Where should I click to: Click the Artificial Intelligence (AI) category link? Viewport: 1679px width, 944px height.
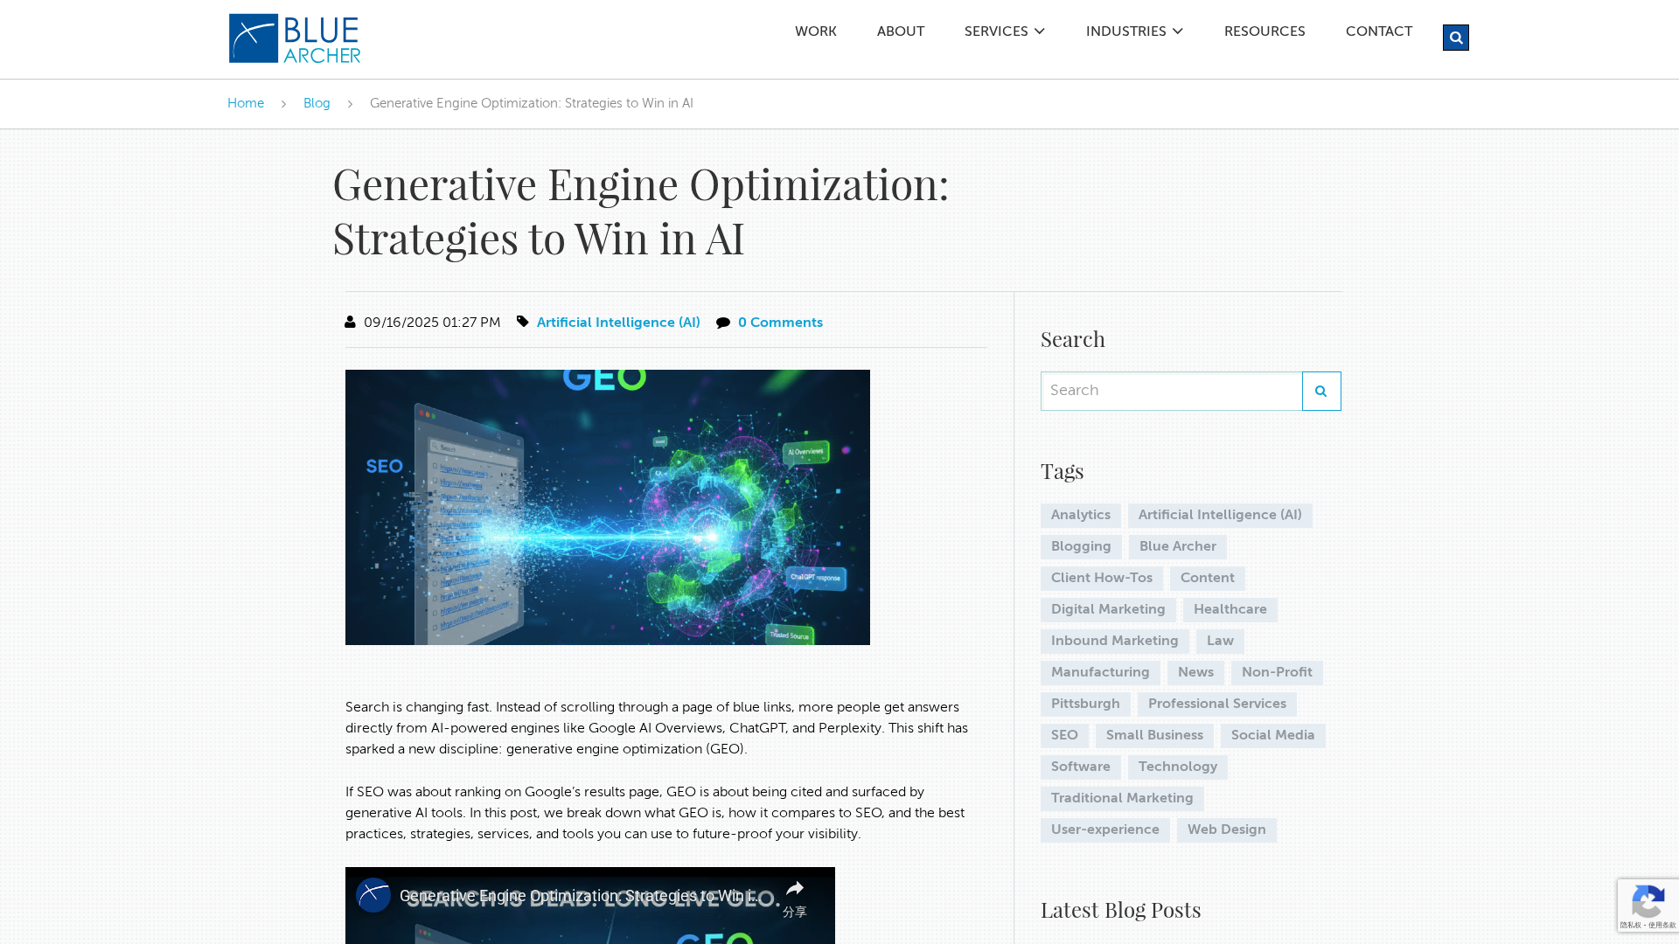pyautogui.click(x=618, y=323)
